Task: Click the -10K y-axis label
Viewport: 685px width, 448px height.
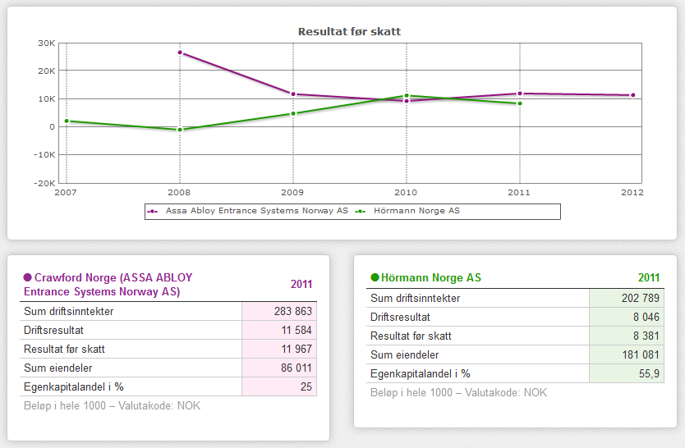Action: pyautogui.click(x=44, y=155)
